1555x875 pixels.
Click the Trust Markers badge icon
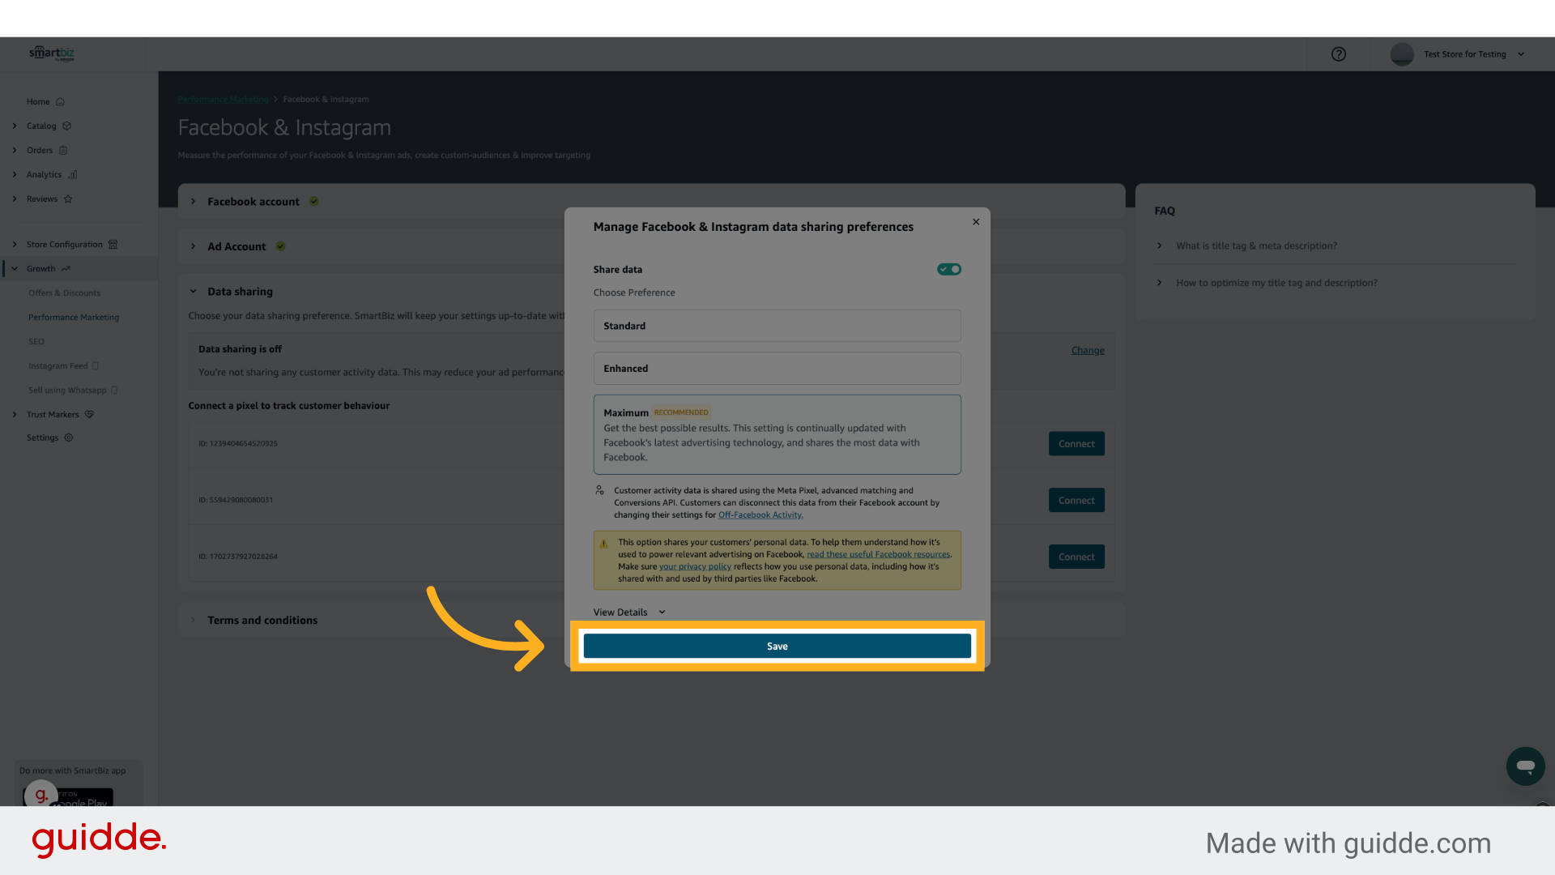pyautogui.click(x=90, y=415)
